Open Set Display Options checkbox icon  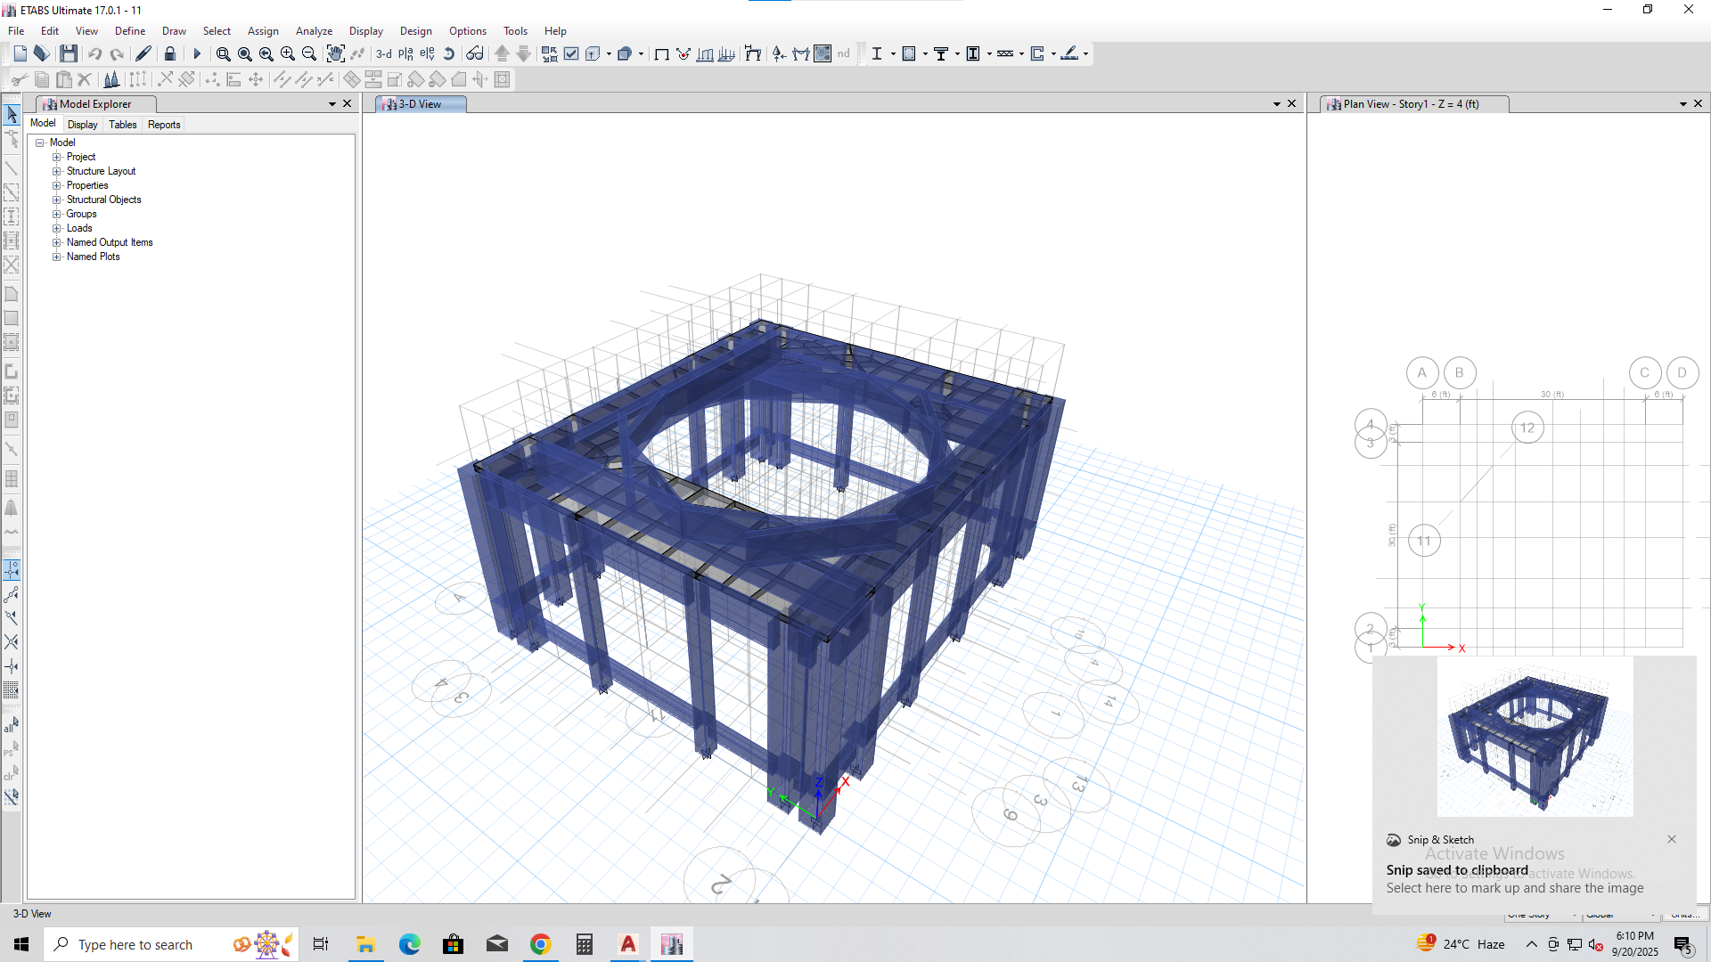(x=571, y=54)
